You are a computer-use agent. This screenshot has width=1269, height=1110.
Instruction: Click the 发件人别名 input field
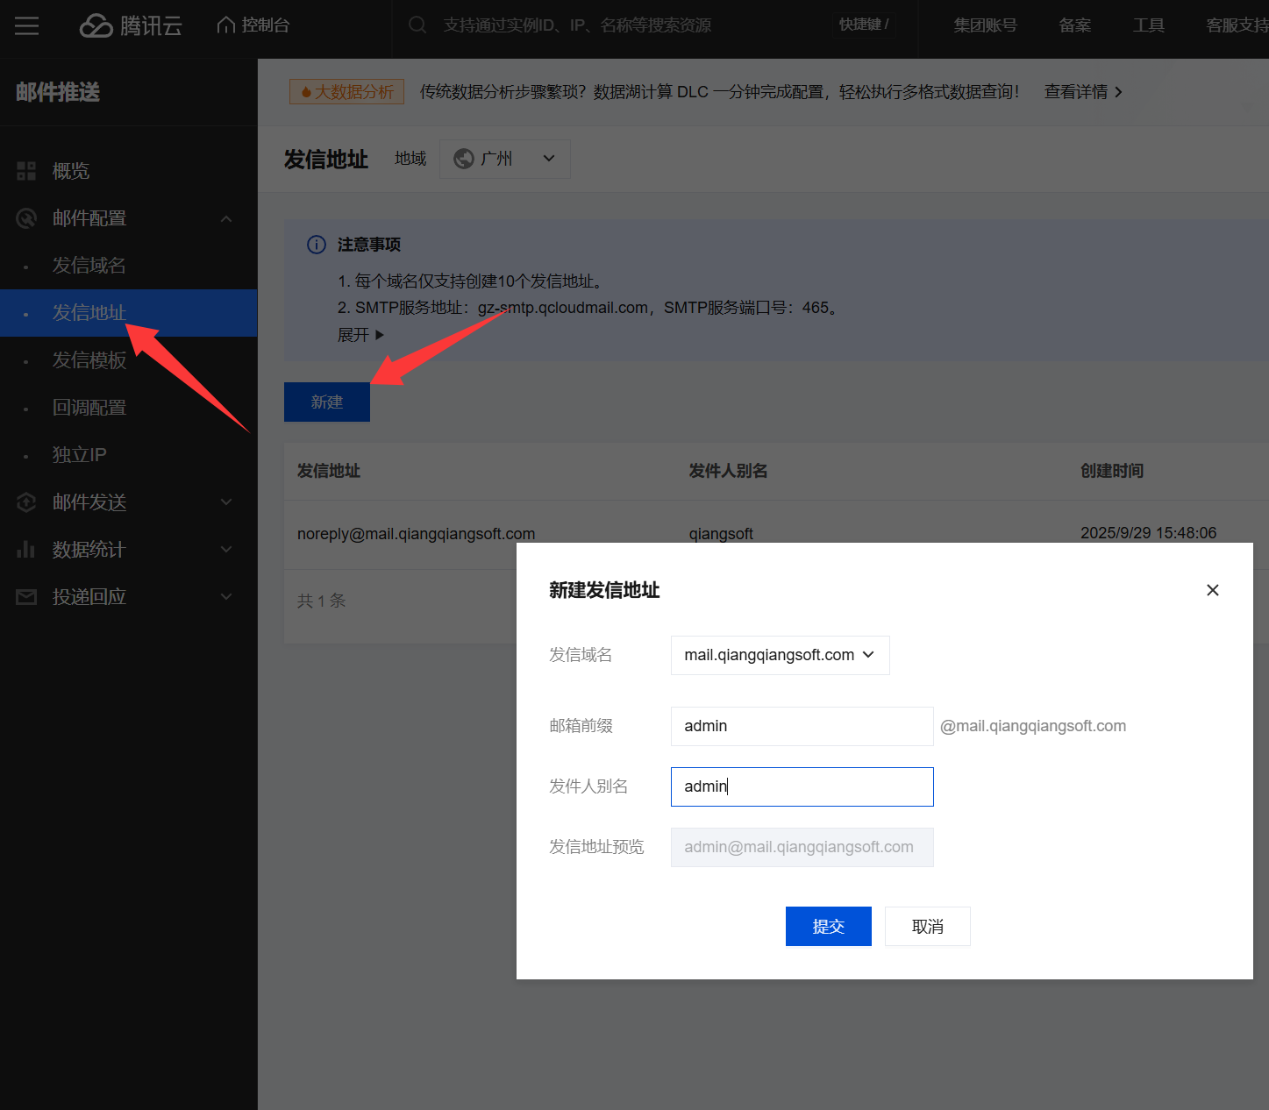pyautogui.click(x=802, y=786)
